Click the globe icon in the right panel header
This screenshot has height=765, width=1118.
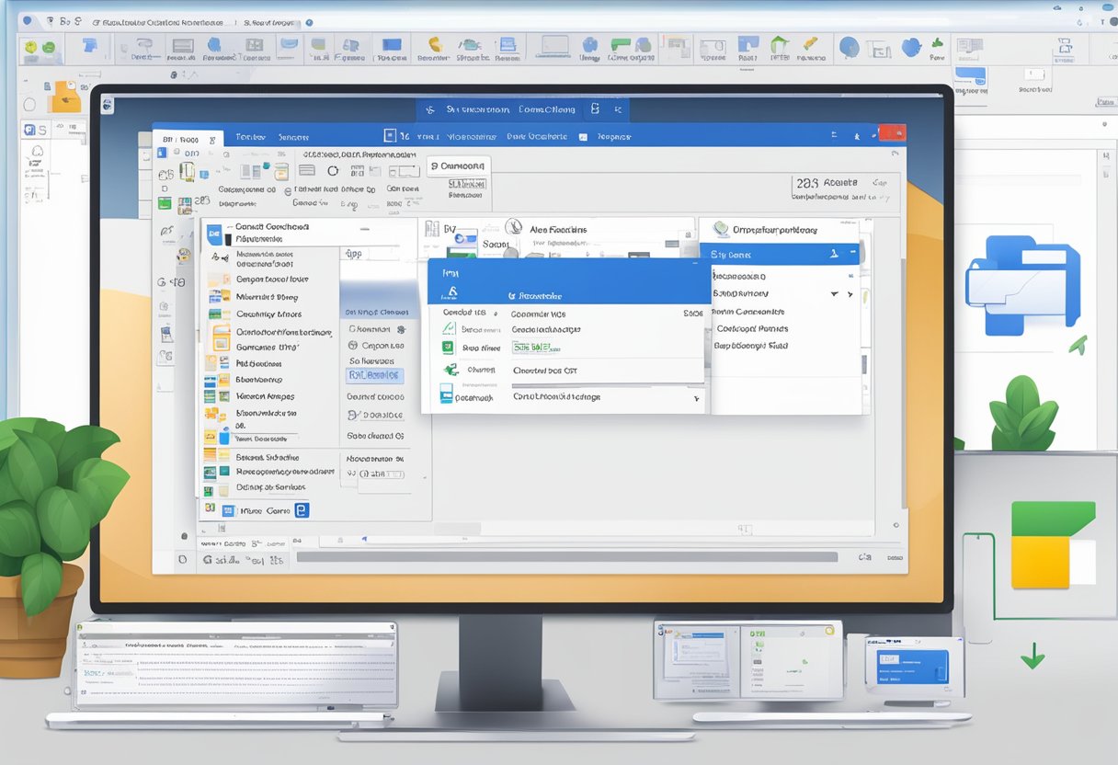tap(722, 230)
